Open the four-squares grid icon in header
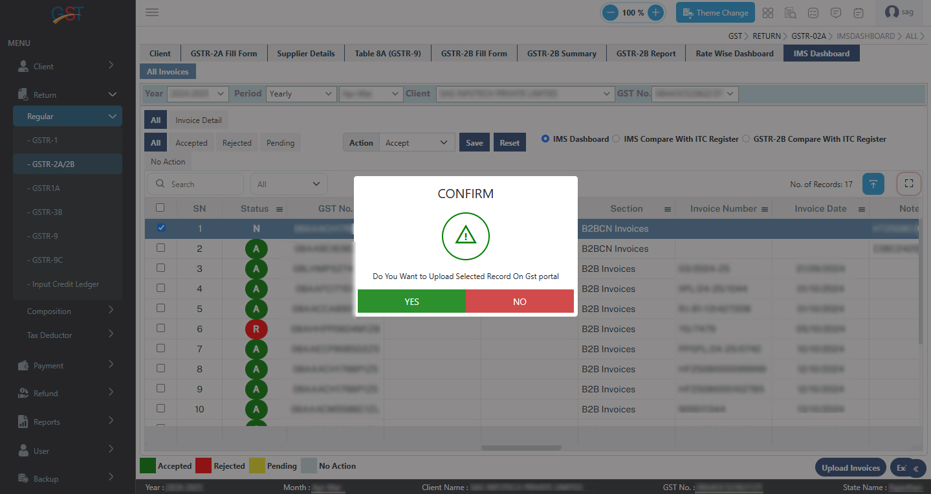The image size is (931, 494). tap(768, 12)
